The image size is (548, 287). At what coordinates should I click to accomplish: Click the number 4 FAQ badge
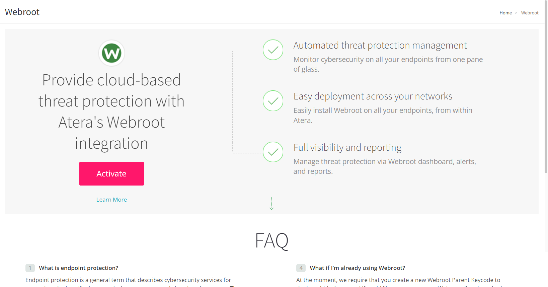[x=301, y=268]
